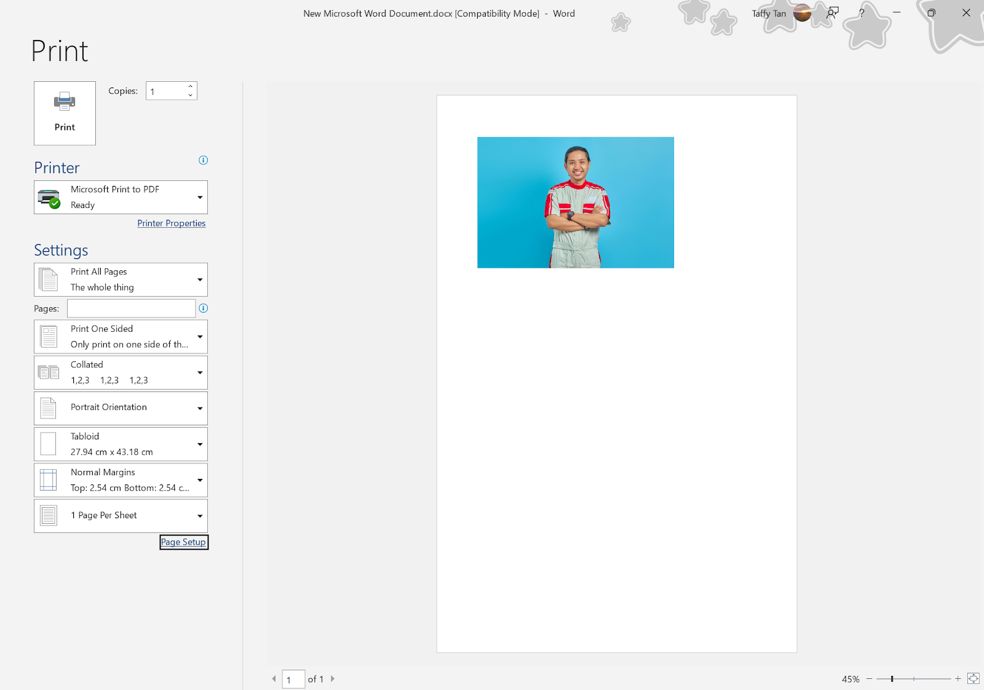The width and height of the screenshot is (984, 690).
Task: Click the Tabloid paper size icon
Action: (x=48, y=444)
